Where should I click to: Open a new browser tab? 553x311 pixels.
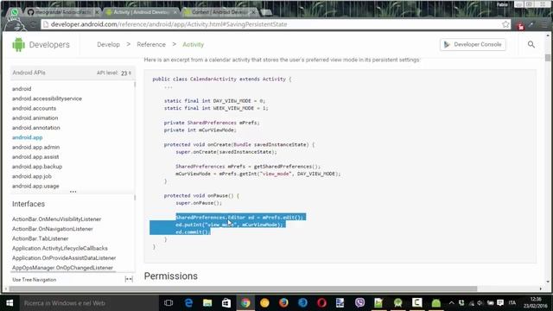click(266, 12)
